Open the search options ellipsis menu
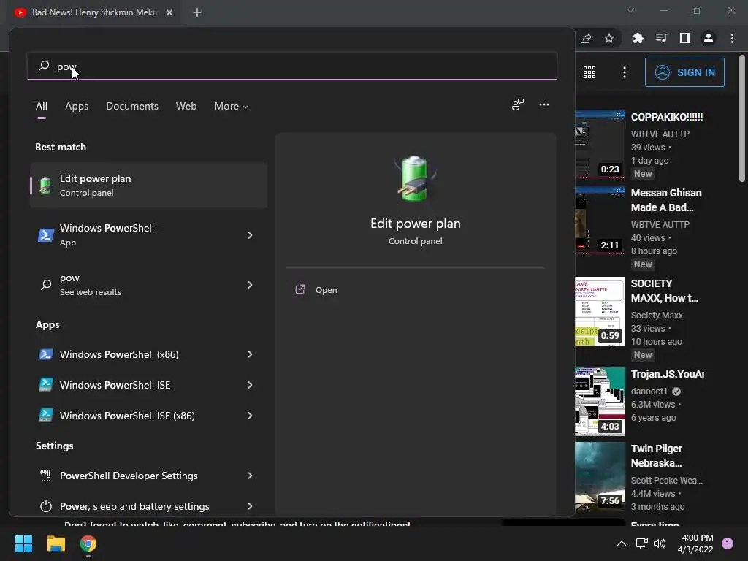Image resolution: width=748 pixels, height=561 pixels. (x=543, y=104)
